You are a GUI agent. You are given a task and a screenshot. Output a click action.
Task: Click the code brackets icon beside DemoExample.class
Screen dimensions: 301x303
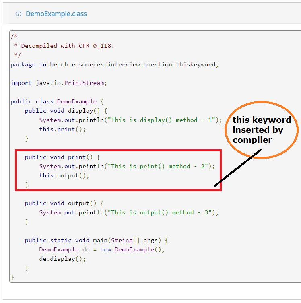[18, 14]
